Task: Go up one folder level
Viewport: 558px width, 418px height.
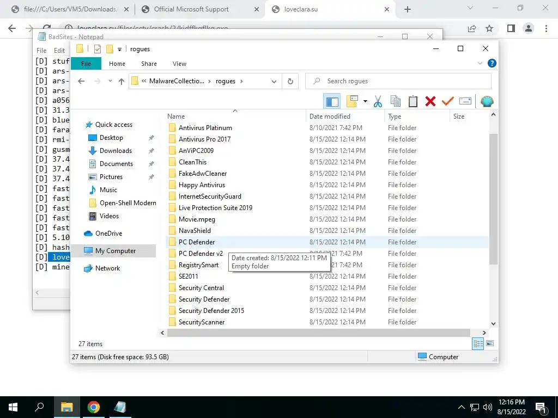Action: click(122, 82)
